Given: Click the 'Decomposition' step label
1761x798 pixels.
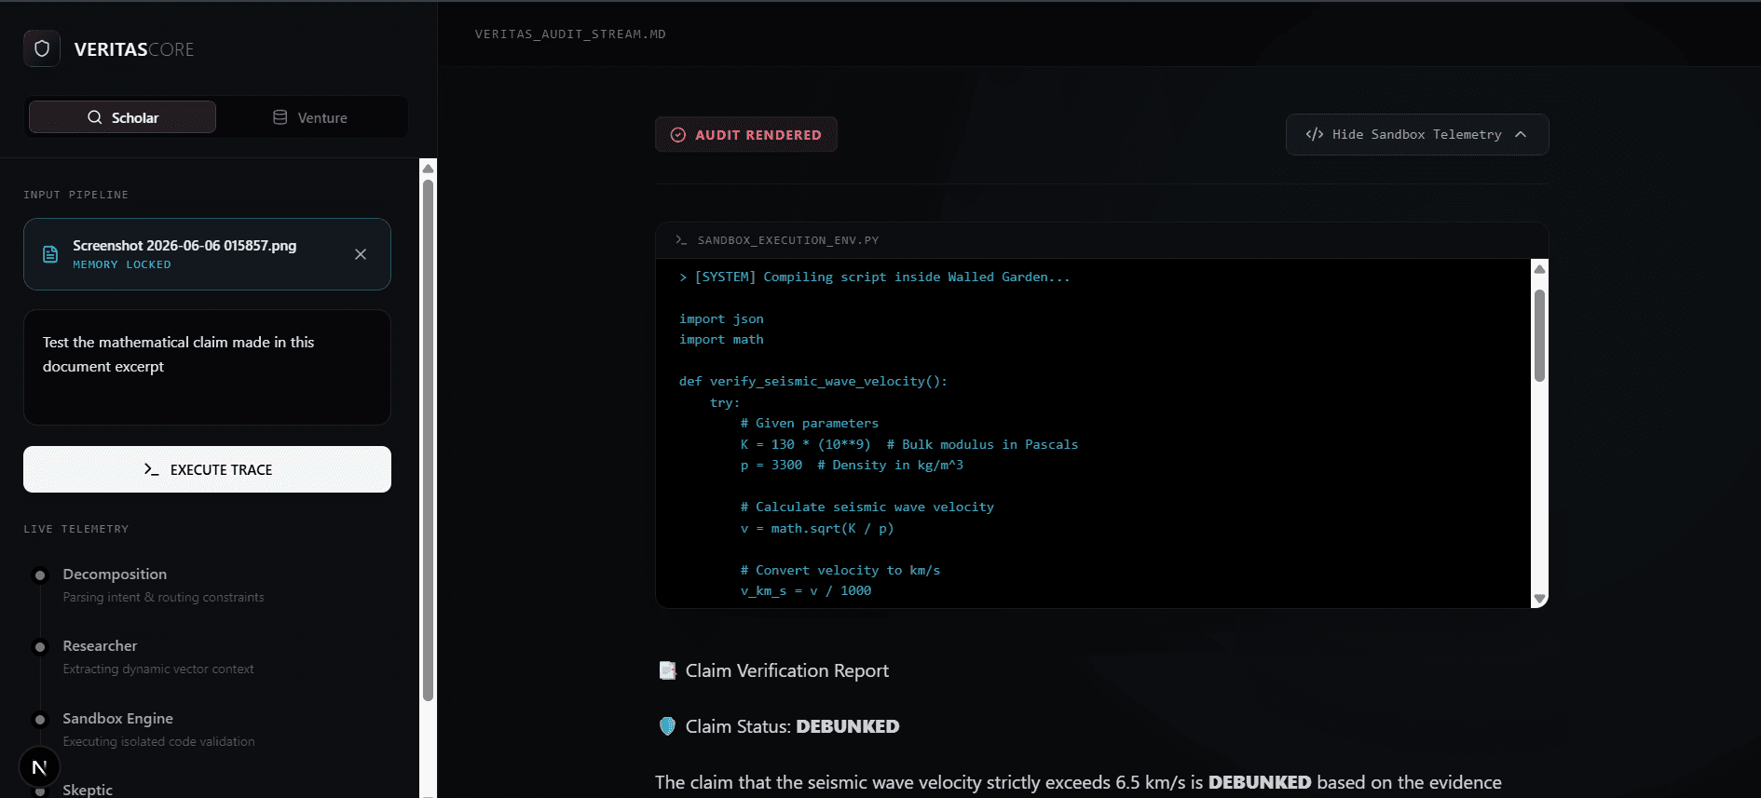Looking at the screenshot, I should point(115,575).
